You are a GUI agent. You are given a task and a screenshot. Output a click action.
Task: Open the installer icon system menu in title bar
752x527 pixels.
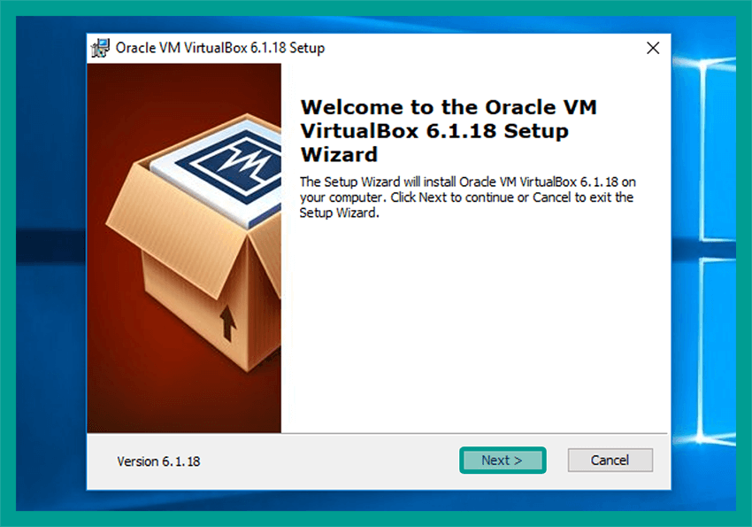(101, 48)
